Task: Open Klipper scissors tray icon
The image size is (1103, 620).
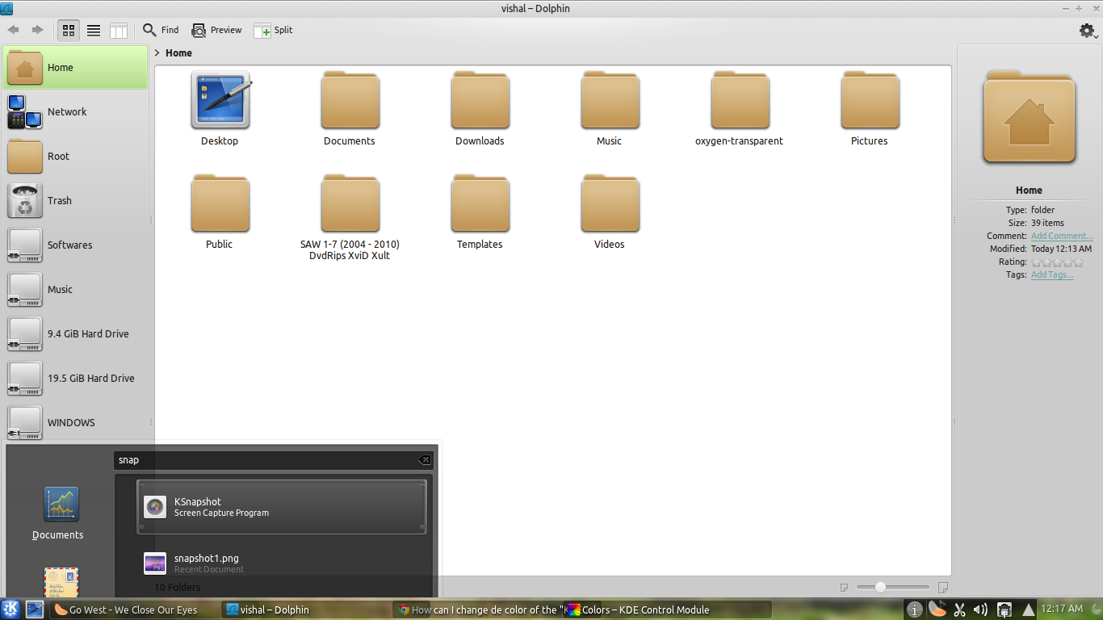Action: [959, 610]
